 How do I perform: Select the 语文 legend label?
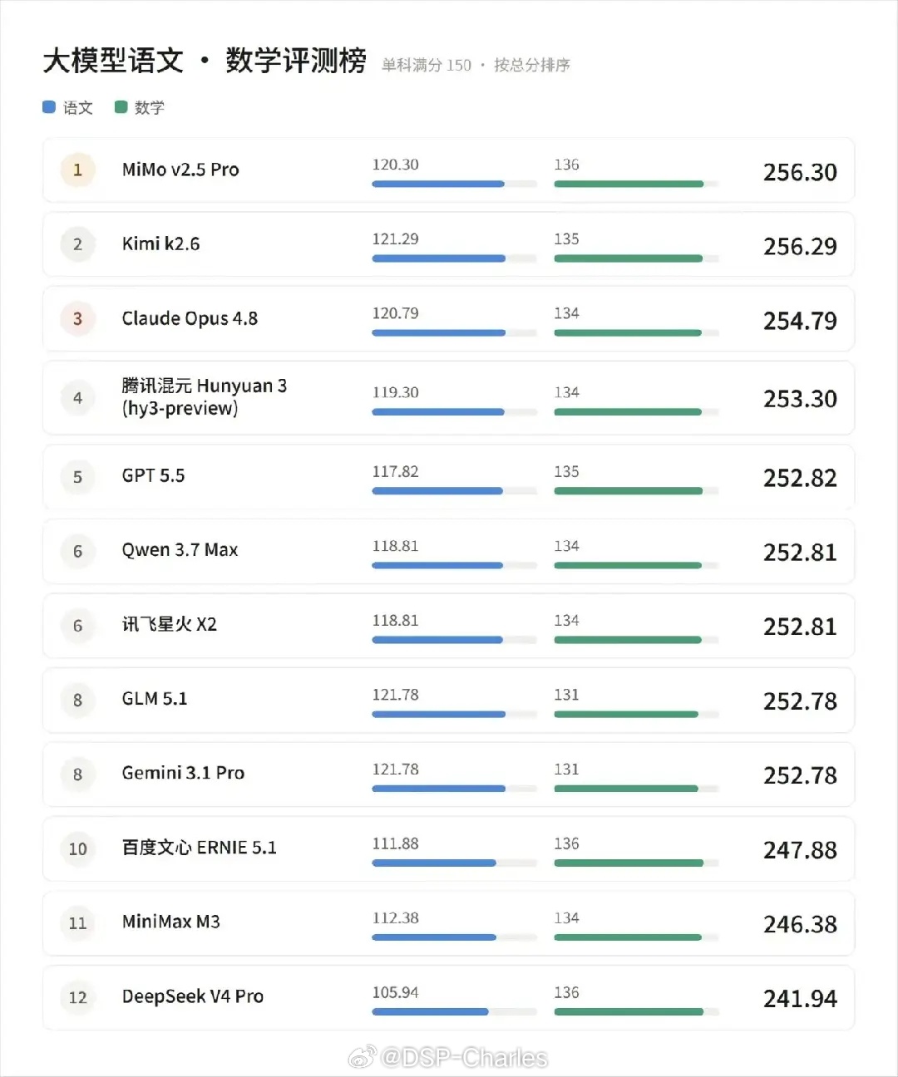click(78, 108)
